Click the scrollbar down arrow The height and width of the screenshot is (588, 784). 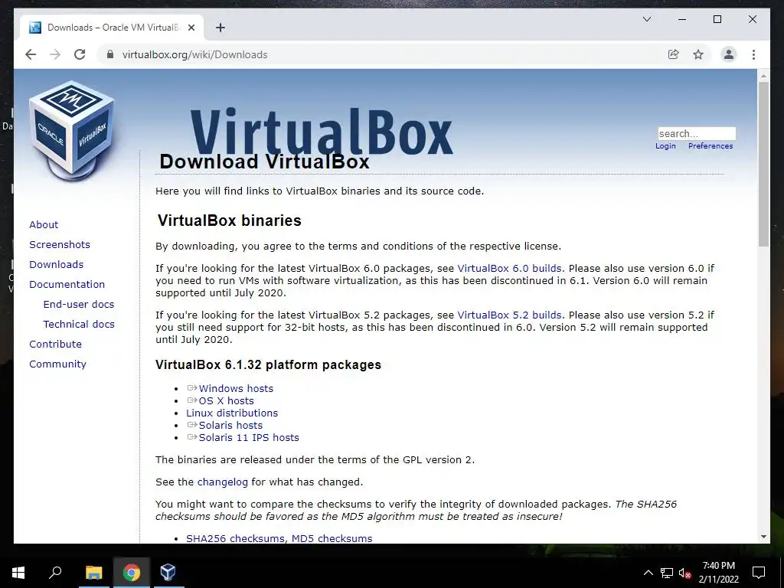[x=763, y=537]
